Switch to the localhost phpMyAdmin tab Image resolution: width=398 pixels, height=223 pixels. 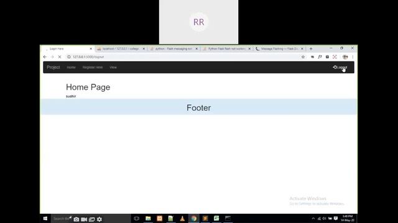click(x=121, y=48)
